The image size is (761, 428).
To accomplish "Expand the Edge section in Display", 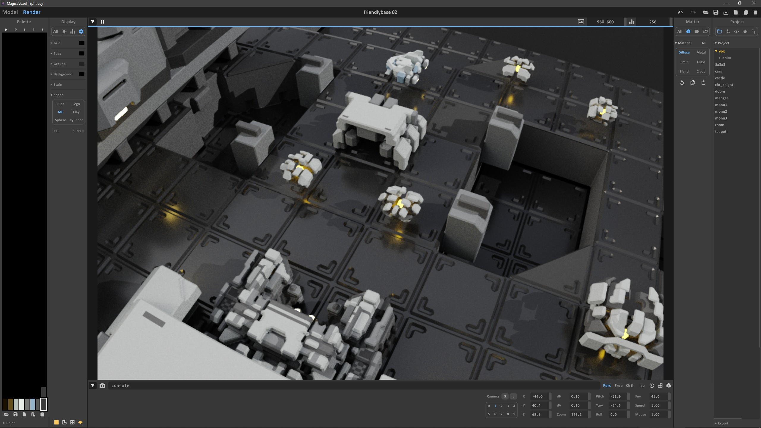I will (x=56, y=53).
